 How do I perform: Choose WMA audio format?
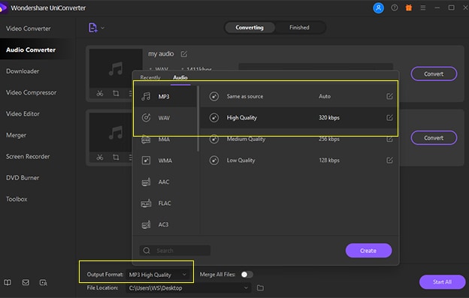[165, 161]
